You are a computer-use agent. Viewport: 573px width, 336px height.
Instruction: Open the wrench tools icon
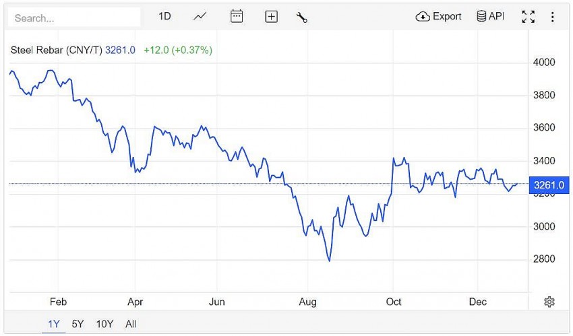(302, 17)
